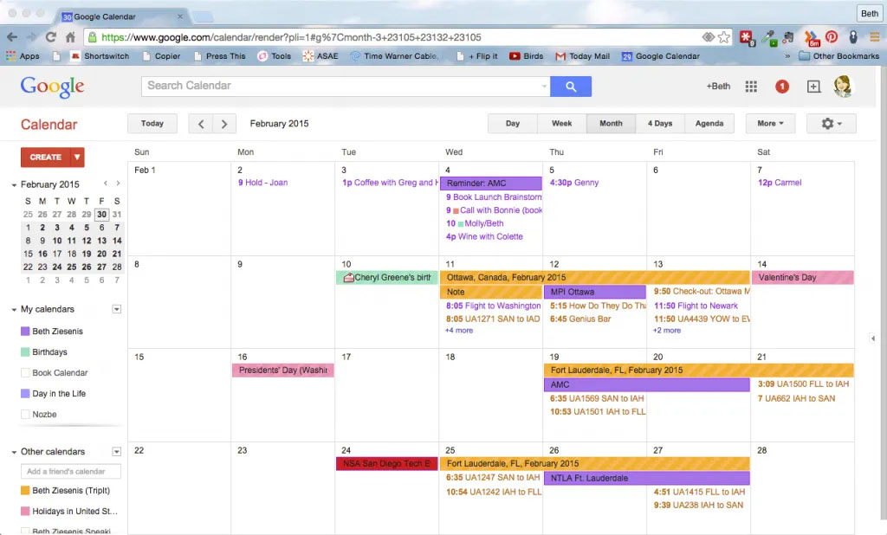Open the Google apps grid icon
887x535 pixels.
751,87
